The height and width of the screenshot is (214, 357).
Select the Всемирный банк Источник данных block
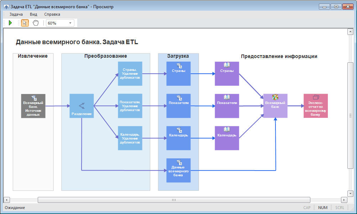(33, 106)
